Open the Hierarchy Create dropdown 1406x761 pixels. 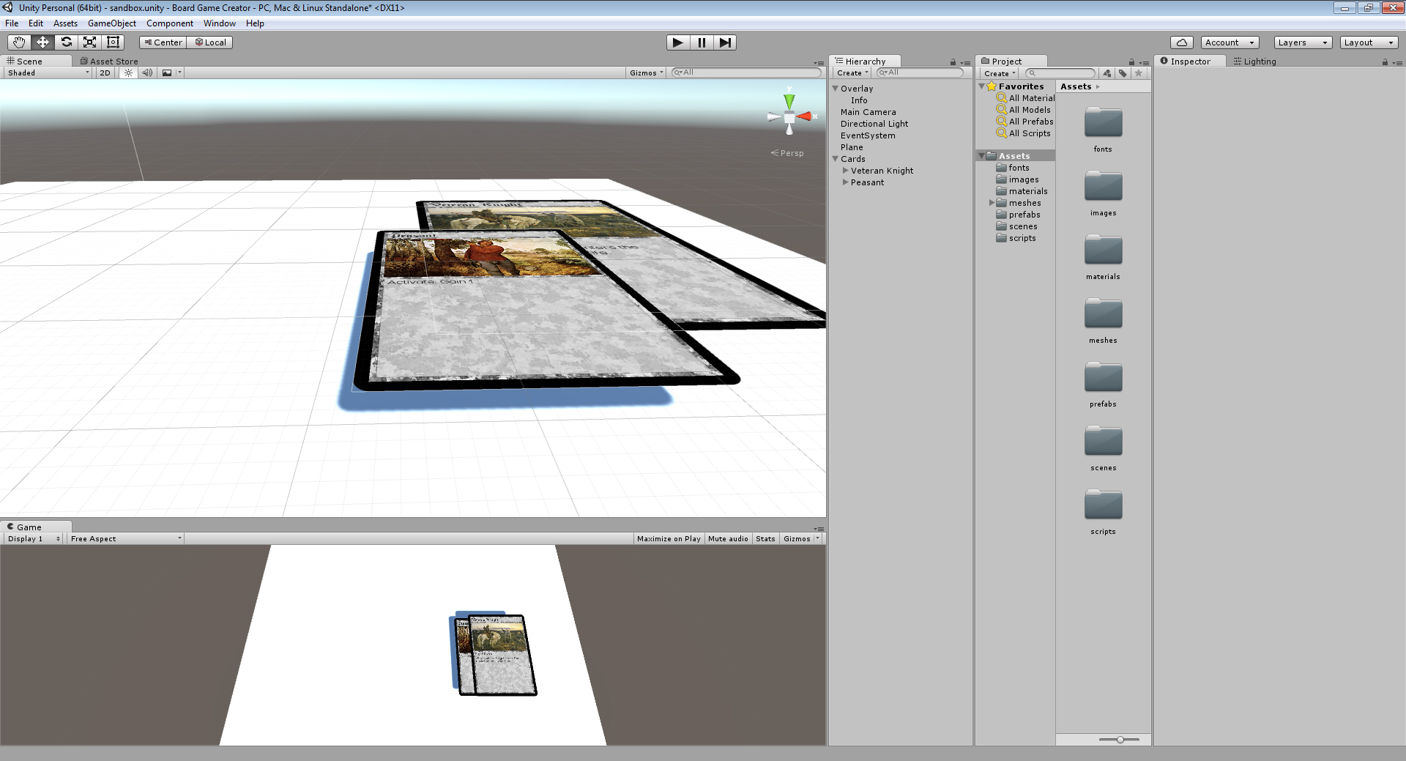tap(852, 73)
